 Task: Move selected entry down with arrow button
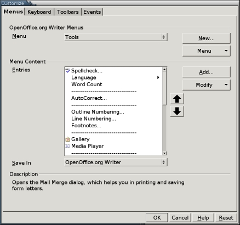[177, 111]
